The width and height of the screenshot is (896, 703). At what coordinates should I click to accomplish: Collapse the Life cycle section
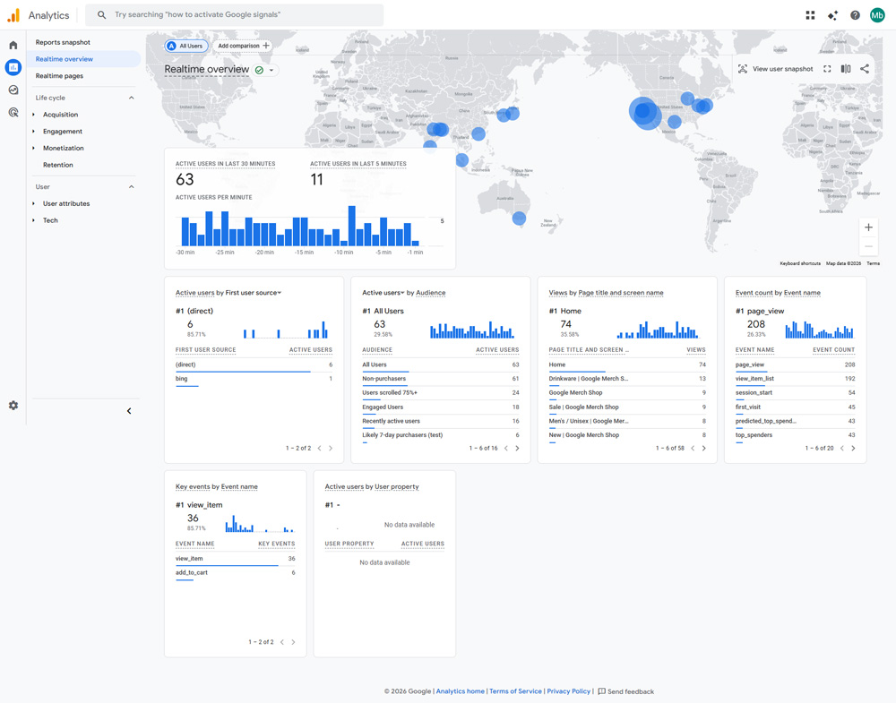coord(132,98)
